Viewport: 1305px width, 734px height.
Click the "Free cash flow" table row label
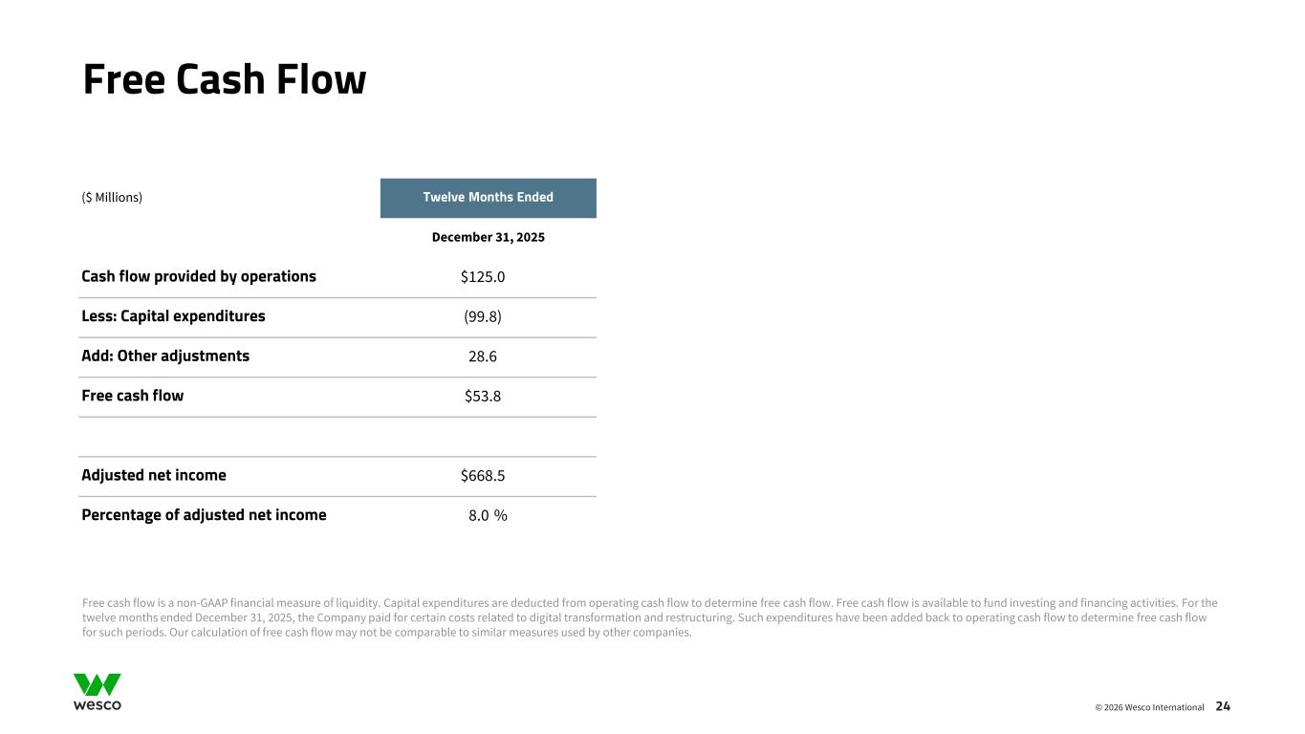[133, 396]
